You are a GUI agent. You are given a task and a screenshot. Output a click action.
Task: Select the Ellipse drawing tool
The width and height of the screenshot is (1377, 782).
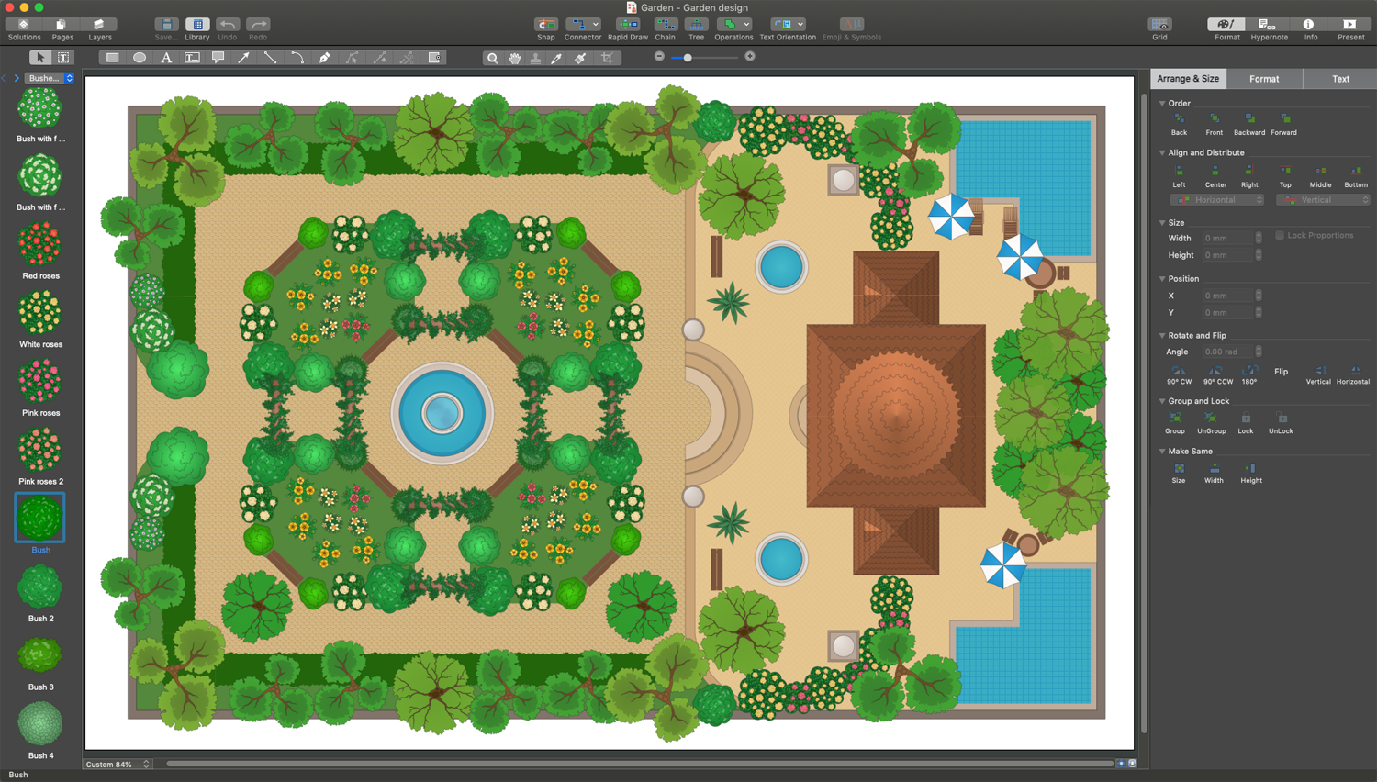click(x=140, y=58)
